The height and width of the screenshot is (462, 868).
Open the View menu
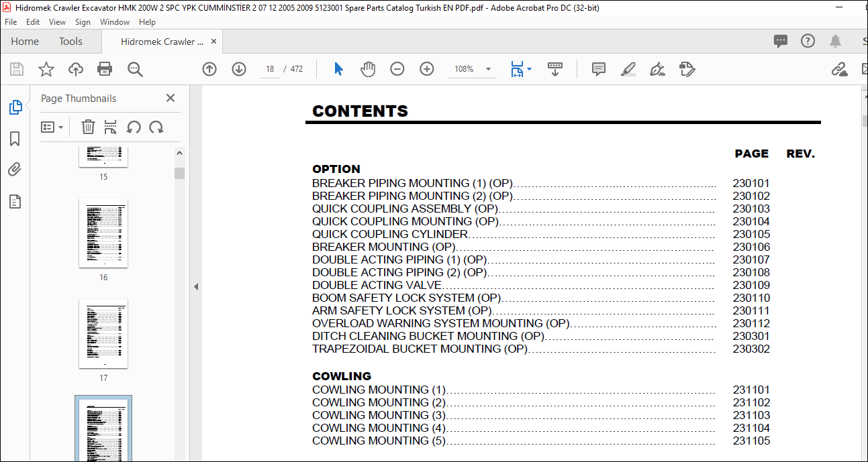coord(57,22)
